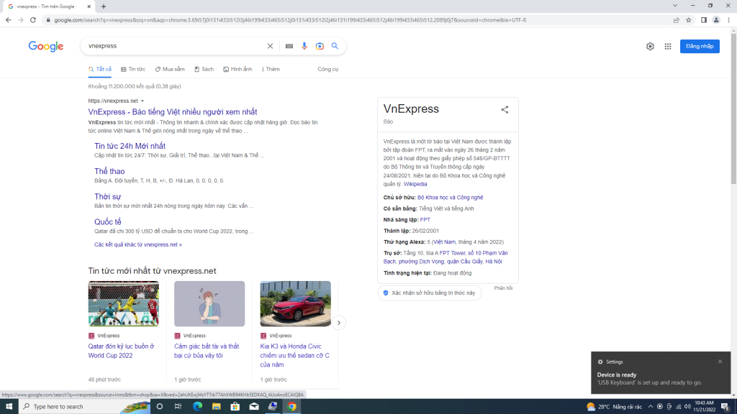Open the Windows notification center
The image size is (737, 414).
(725, 407)
